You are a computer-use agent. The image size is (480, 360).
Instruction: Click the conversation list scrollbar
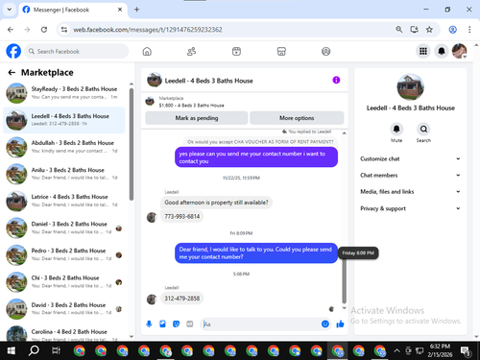(x=132, y=144)
